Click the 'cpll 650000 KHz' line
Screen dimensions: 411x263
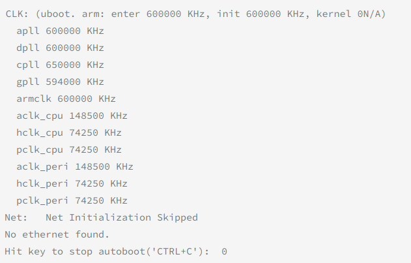click(x=61, y=65)
